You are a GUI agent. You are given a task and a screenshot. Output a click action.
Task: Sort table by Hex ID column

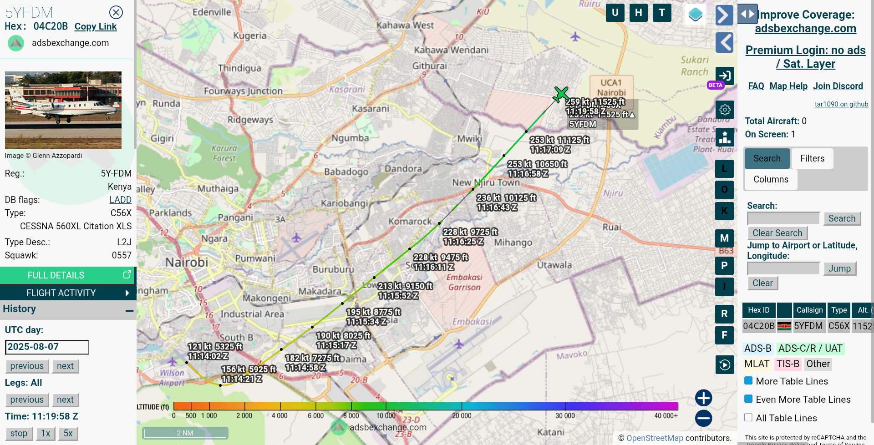(759, 310)
